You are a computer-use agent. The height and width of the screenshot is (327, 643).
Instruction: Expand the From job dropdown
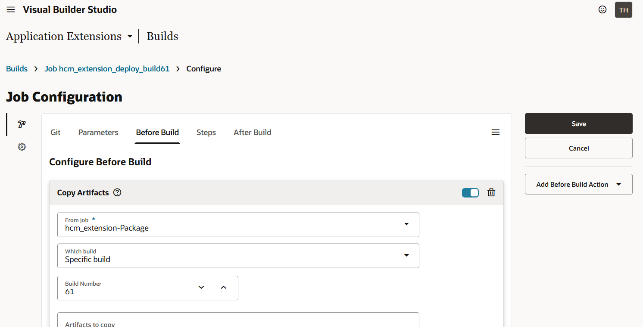[x=406, y=224]
